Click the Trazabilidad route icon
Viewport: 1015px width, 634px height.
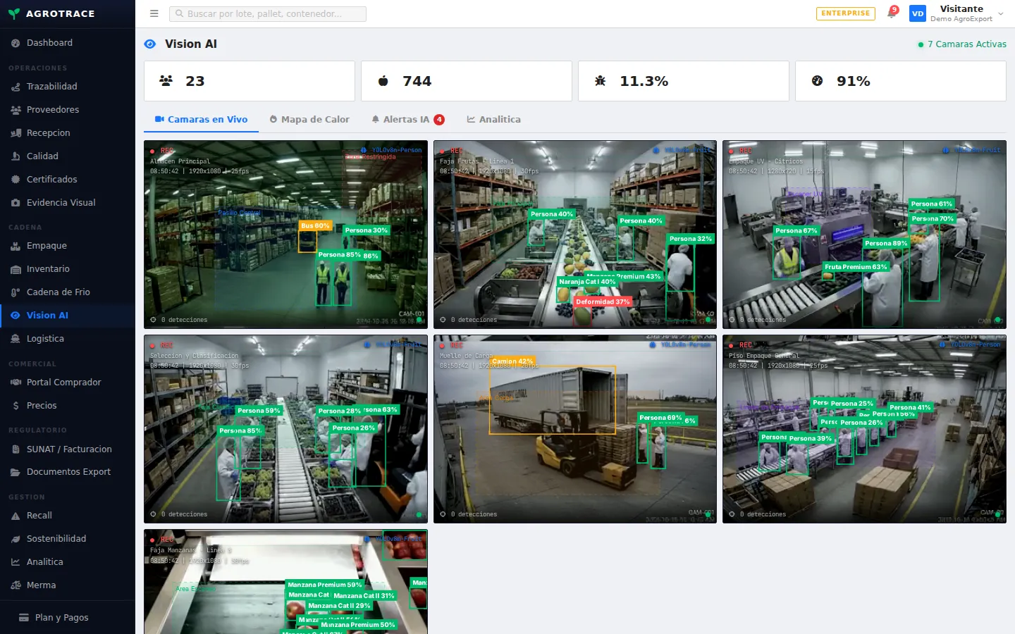point(16,87)
